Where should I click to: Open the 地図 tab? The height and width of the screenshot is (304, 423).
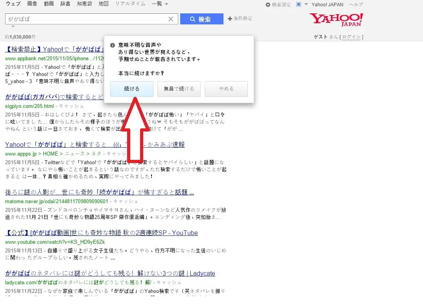click(103, 4)
